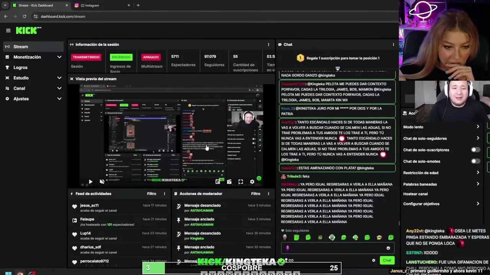
Task: Open Restricción de edad options chevron
Action: [478, 173]
